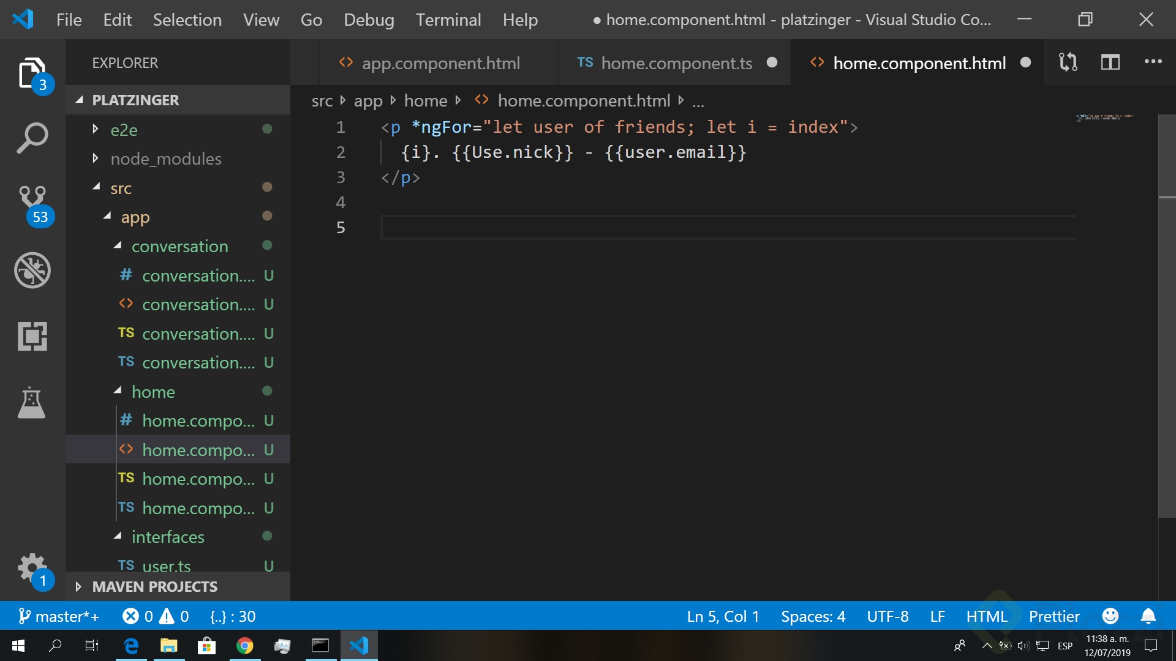Expand the Maven Projects section
Screen dimensions: 1176x661
pos(154,587)
